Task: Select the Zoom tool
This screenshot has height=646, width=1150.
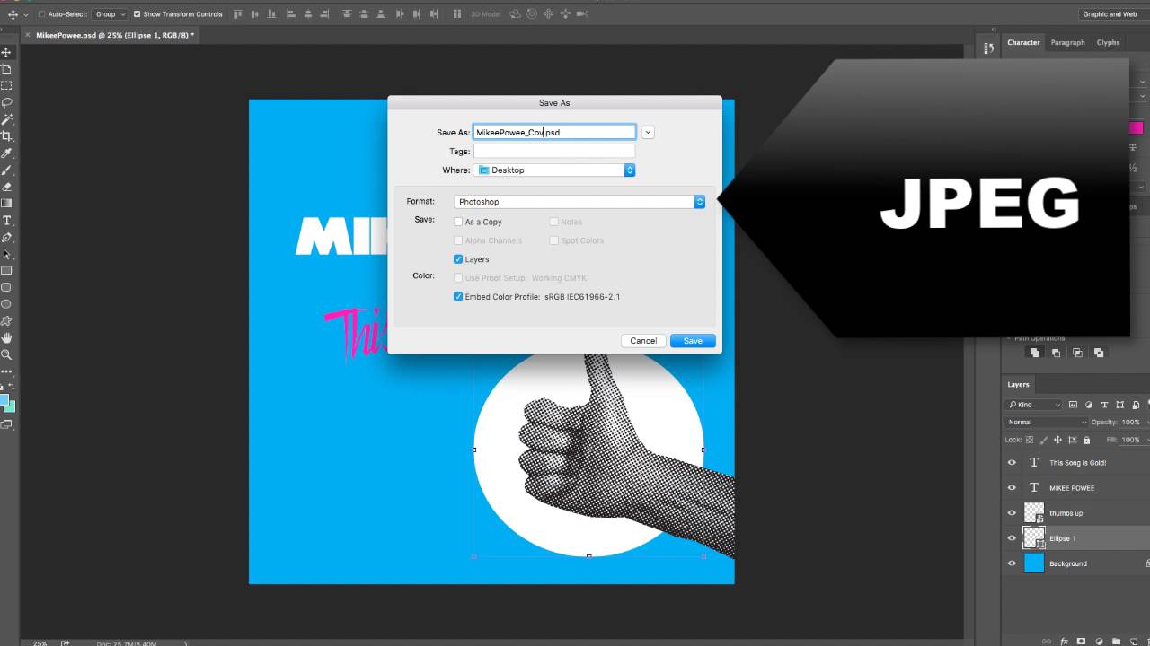Action: (x=6, y=355)
